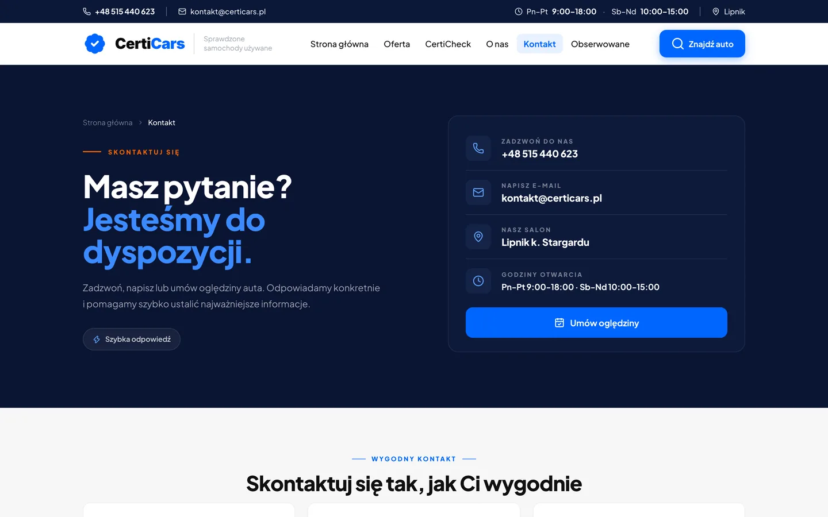The height and width of the screenshot is (517, 828).
Task: Click the envelope icon in Napisz e-mail row
Action: (x=478, y=192)
